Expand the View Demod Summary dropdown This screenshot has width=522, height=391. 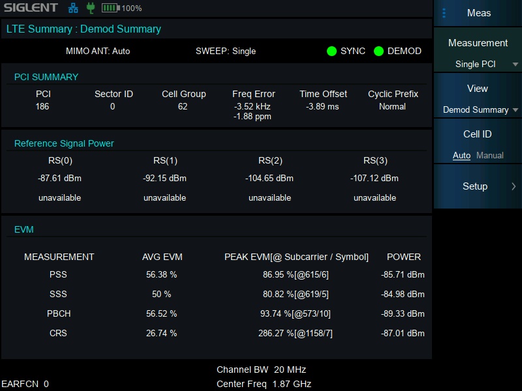tap(515, 110)
